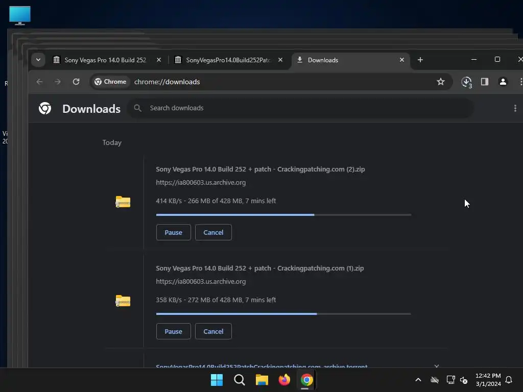Click the Today date heading

pyautogui.click(x=112, y=143)
